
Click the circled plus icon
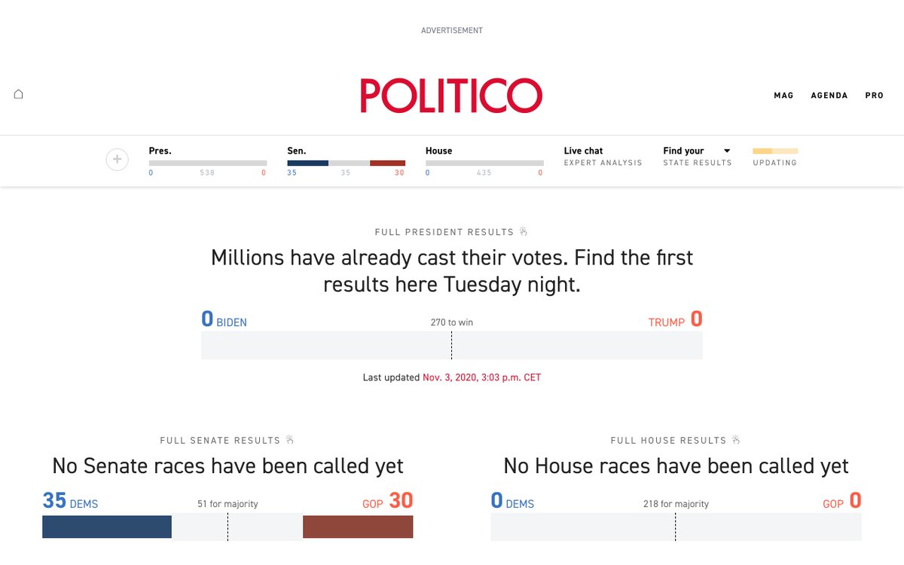(117, 160)
